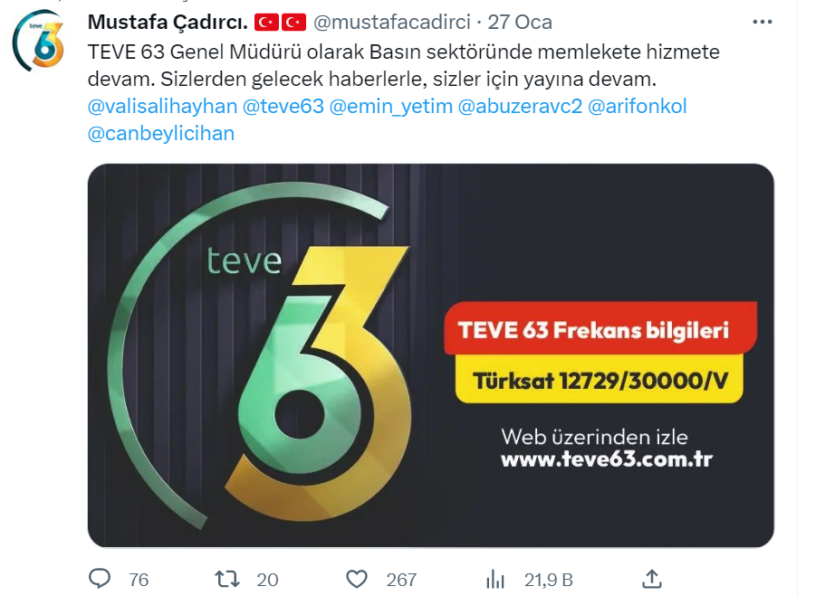Click the like count 267
Screen dimensions: 835x596
click(x=401, y=580)
